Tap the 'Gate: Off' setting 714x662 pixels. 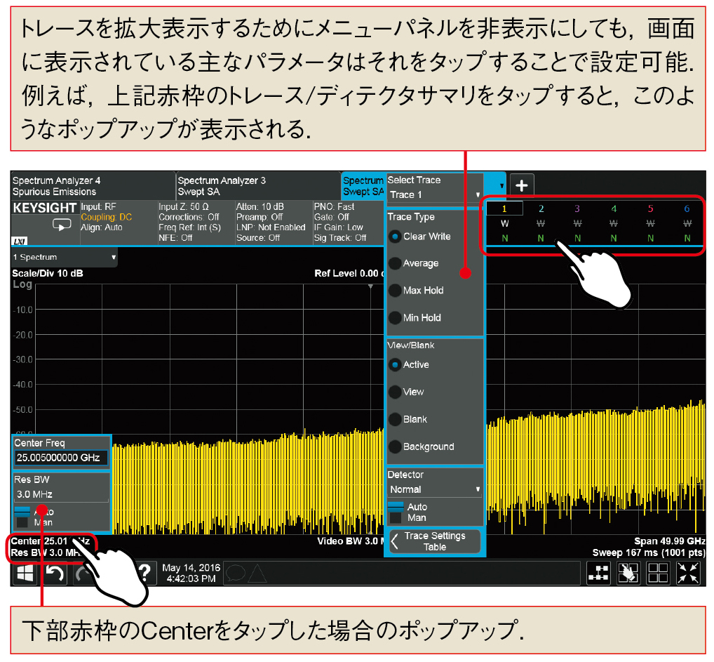332,218
